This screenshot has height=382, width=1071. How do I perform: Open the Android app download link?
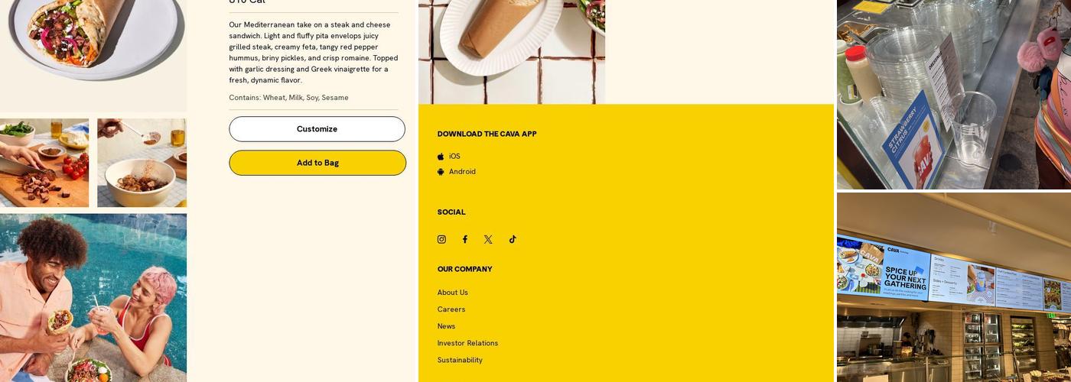[462, 172]
